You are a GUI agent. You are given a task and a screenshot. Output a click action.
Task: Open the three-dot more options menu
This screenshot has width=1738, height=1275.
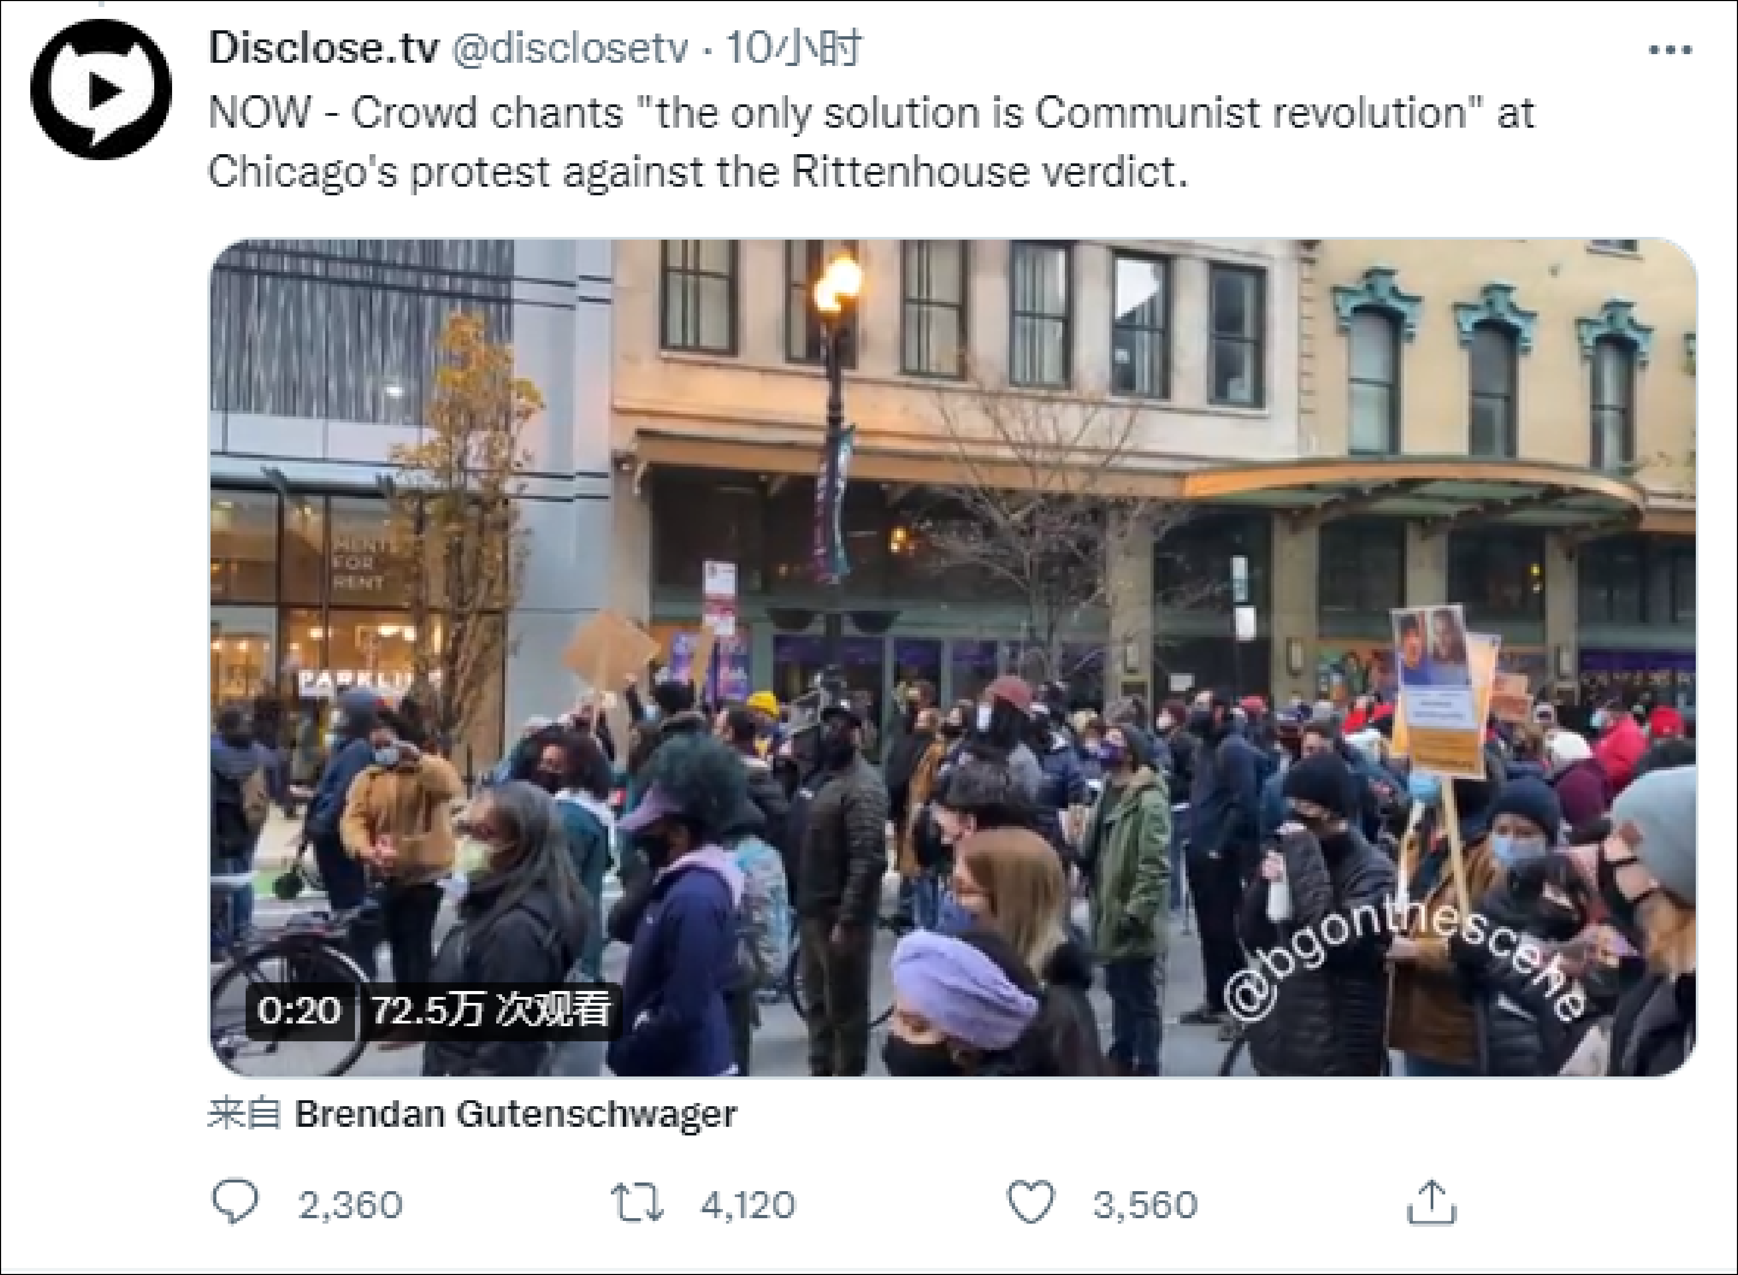(x=1670, y=50)
